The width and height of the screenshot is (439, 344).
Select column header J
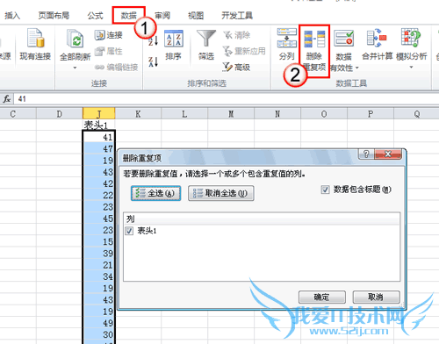tap(99, 113)
